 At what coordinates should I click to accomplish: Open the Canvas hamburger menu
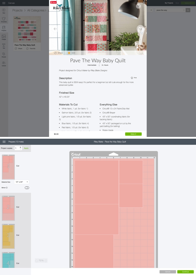click(x=4, y=3)
